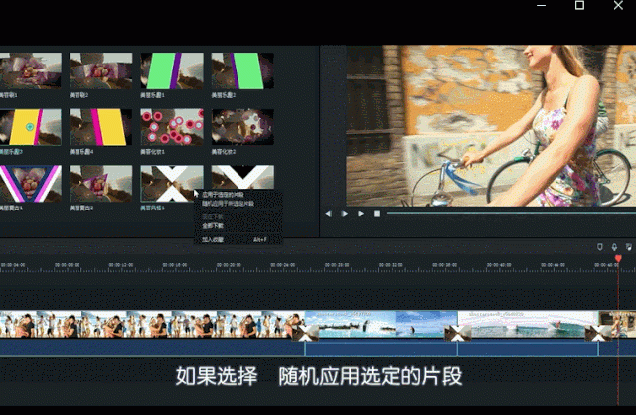Viewport: 636px width, 415px height.
Task: Select the yellow stripe transition thumbnail with the teal circle
Action: [31, 127]
